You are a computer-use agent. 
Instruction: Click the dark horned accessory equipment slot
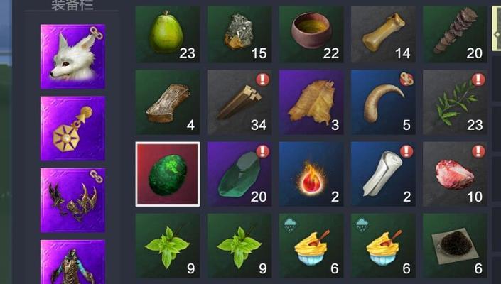click(x=73, y=200)
